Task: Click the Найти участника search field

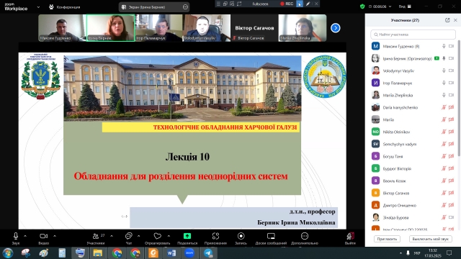Action: click(413, 35)
